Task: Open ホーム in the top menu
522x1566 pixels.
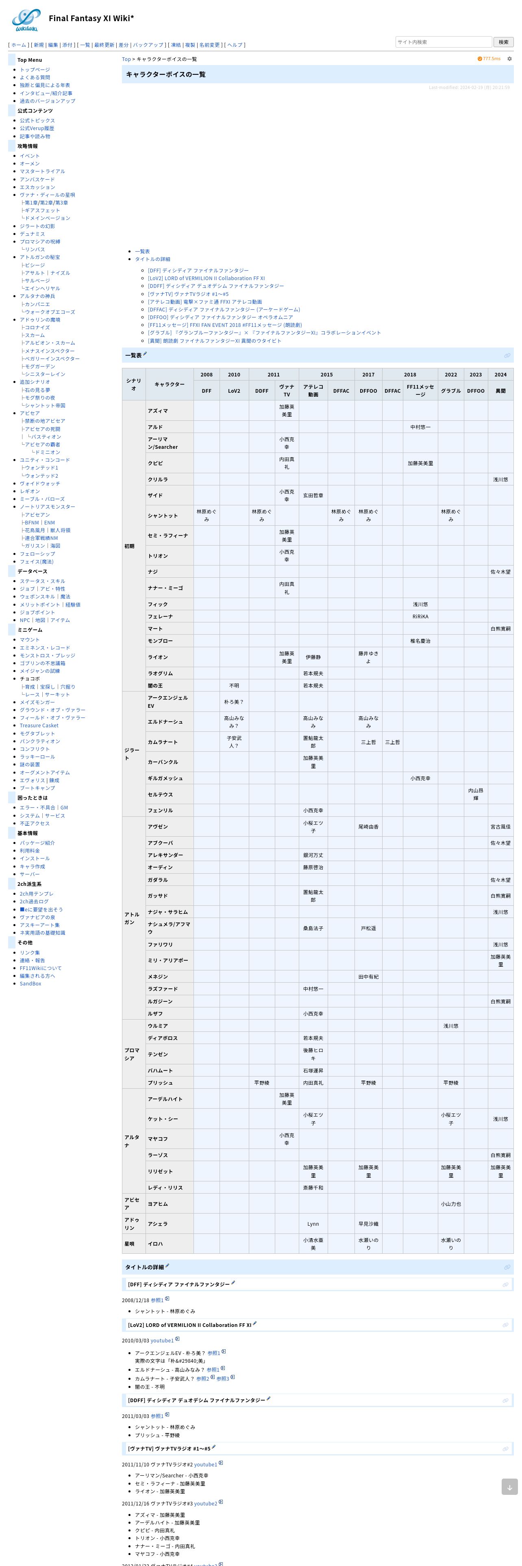Action: [x=19, y=45]
